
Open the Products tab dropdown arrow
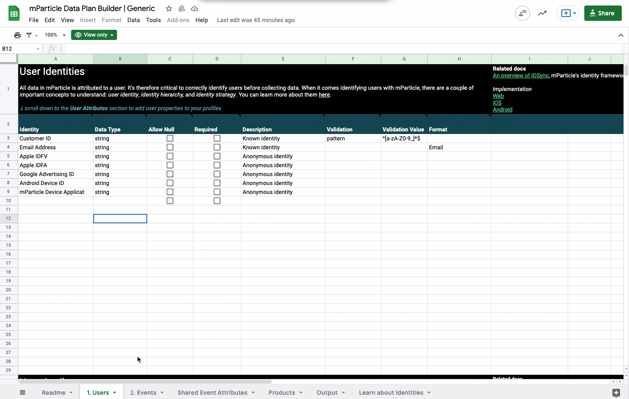(x=301, y=393)
